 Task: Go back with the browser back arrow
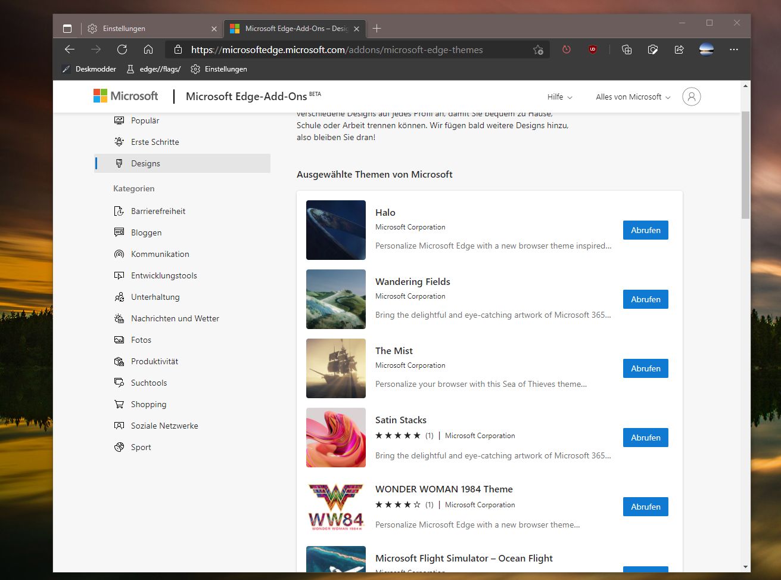(70, 49)
